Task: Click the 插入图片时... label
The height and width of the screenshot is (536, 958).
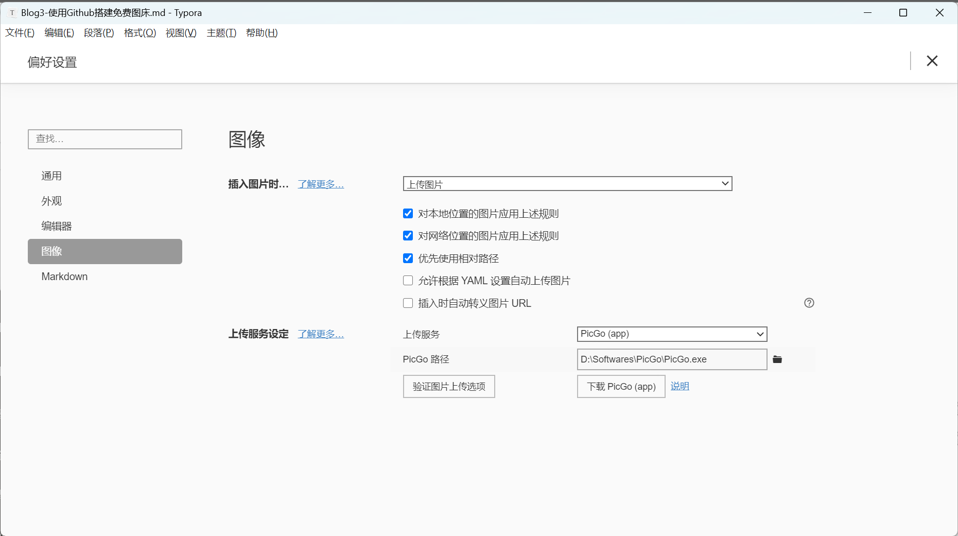Action: (258, 184)
